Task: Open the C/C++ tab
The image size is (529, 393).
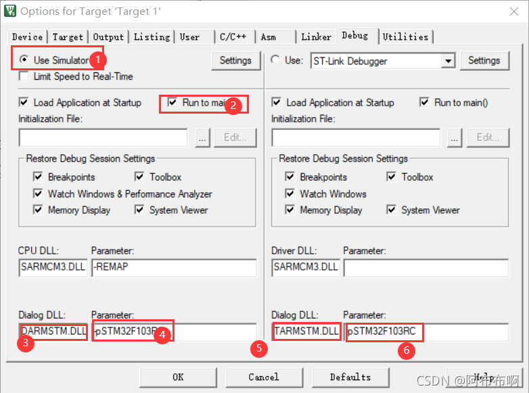Action: coord(235,37)
